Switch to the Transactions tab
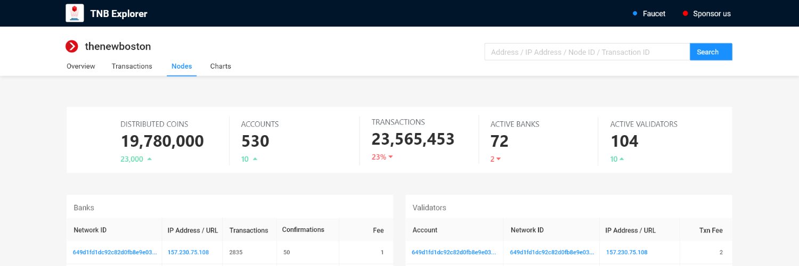Viewport: 799px width, 266px height. [132, 66]
